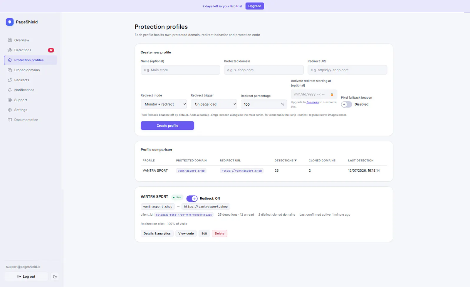
Task: Click the https://vantrasport.shop table cell
Action: (242, 171)
